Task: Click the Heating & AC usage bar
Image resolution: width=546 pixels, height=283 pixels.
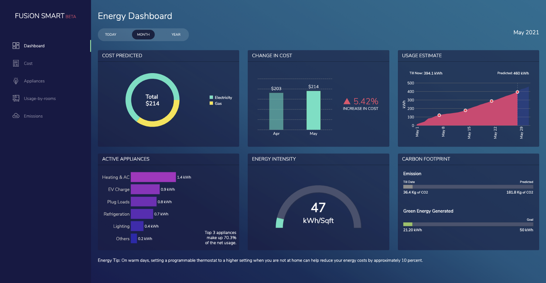Action: click(x=153, y=177)
